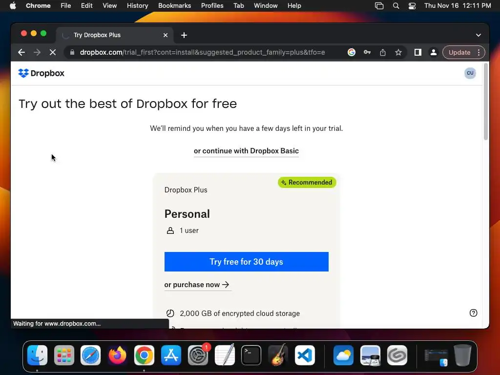Open the Tab menu
This screenshot has width=500, height=375.
(x=238, y=6)
